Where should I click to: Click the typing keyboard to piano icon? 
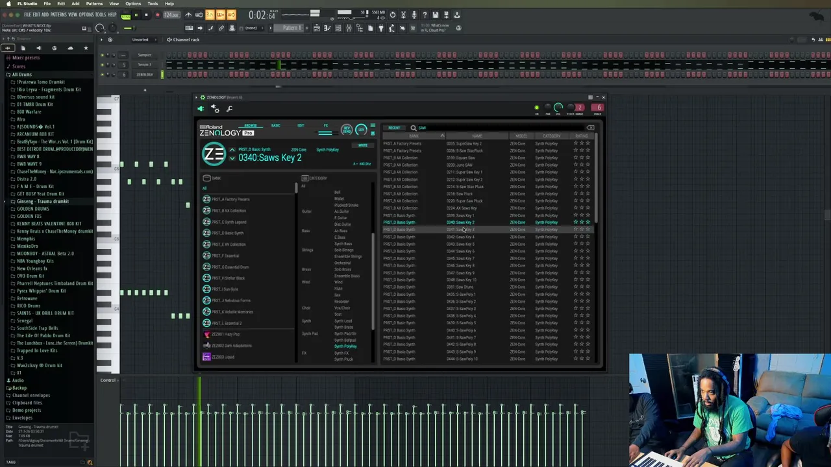[189, 28]
